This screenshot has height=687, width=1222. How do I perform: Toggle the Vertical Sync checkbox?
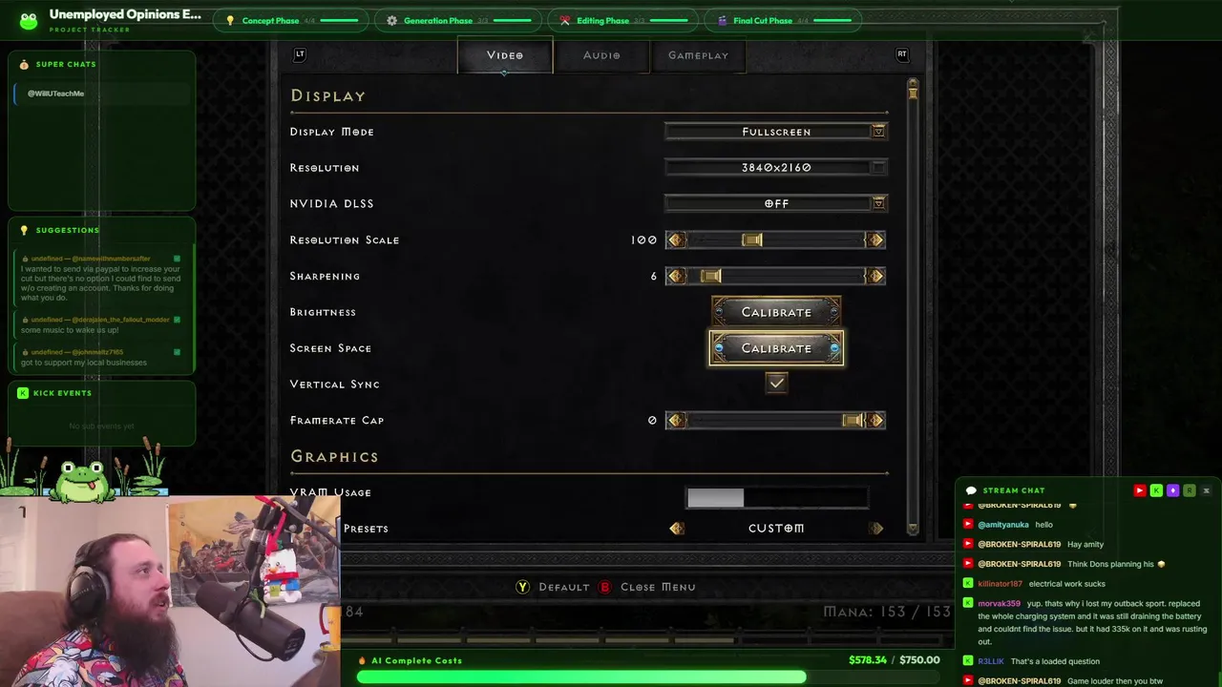coord(776,383)
